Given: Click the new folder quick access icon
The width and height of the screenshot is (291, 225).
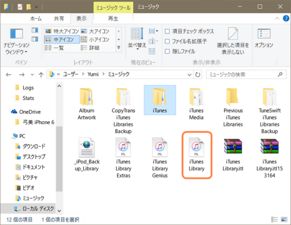Looking at the screenshot, I should tap(29, 7).
